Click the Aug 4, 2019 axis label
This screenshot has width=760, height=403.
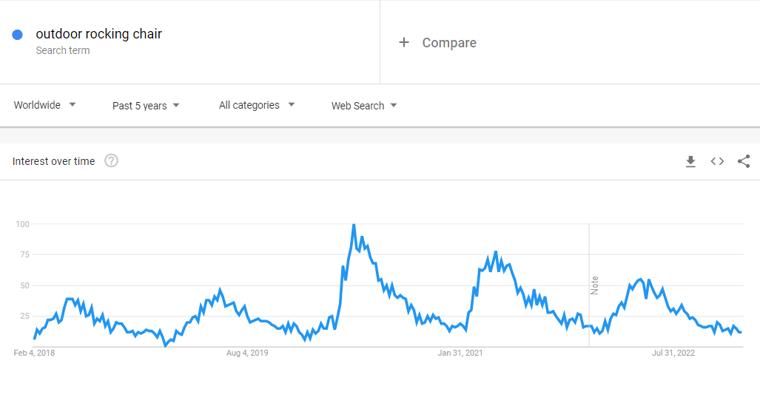(247, 353)
